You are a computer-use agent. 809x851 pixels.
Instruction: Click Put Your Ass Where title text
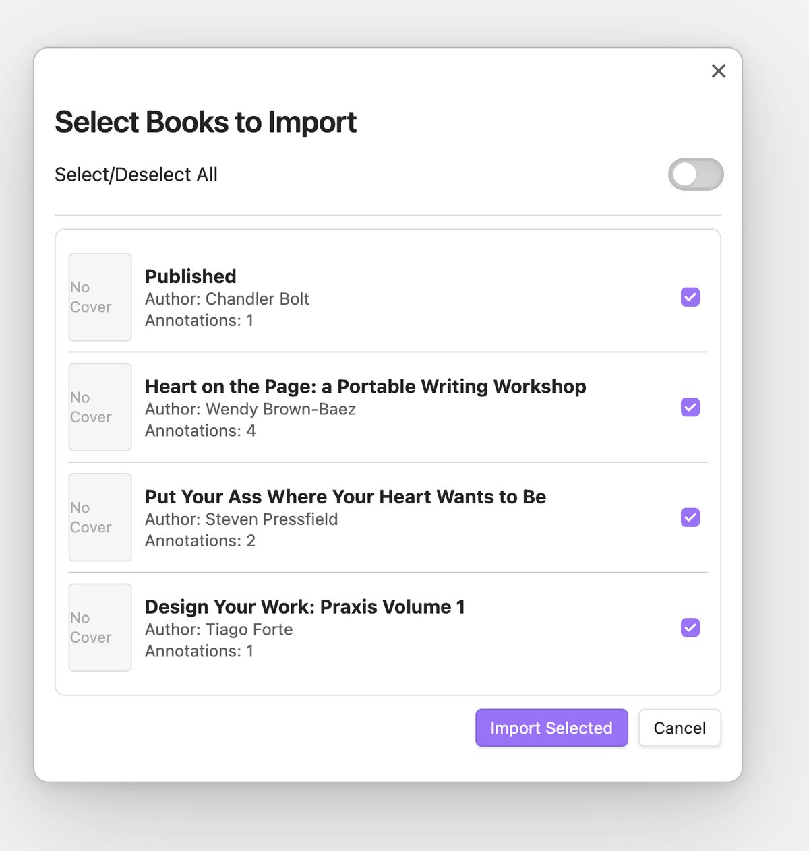click(345, 497)
